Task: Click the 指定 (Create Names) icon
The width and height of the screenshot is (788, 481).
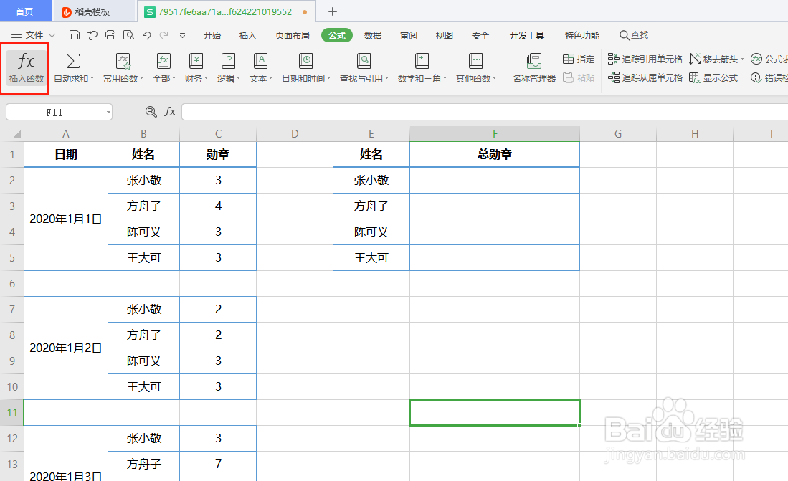Action: (x=578, y=59)
